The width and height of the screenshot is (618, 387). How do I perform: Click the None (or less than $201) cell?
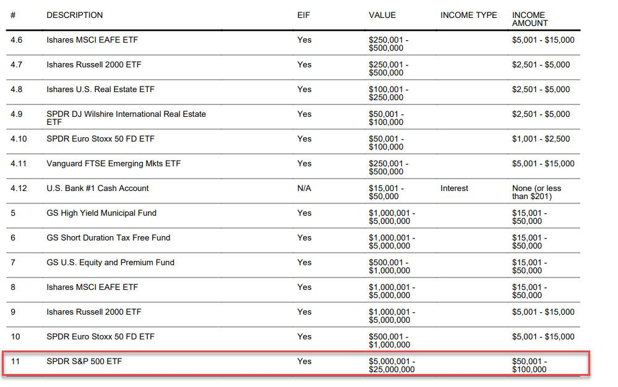tap(536, 192)
